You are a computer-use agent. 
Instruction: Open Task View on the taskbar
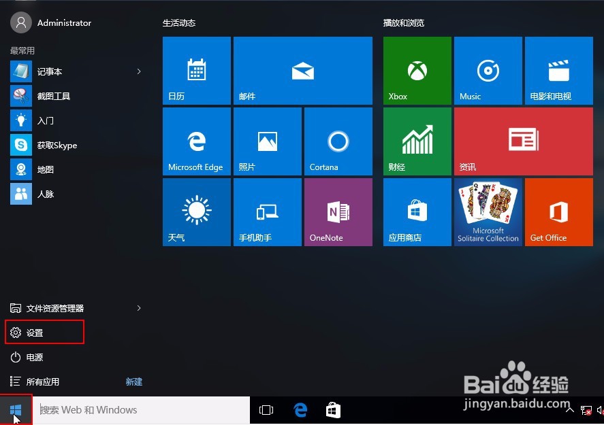pyautogui.click(x=266, y=410)
